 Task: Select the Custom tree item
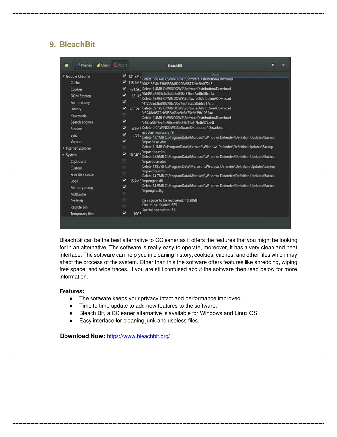tap(76, 168)
